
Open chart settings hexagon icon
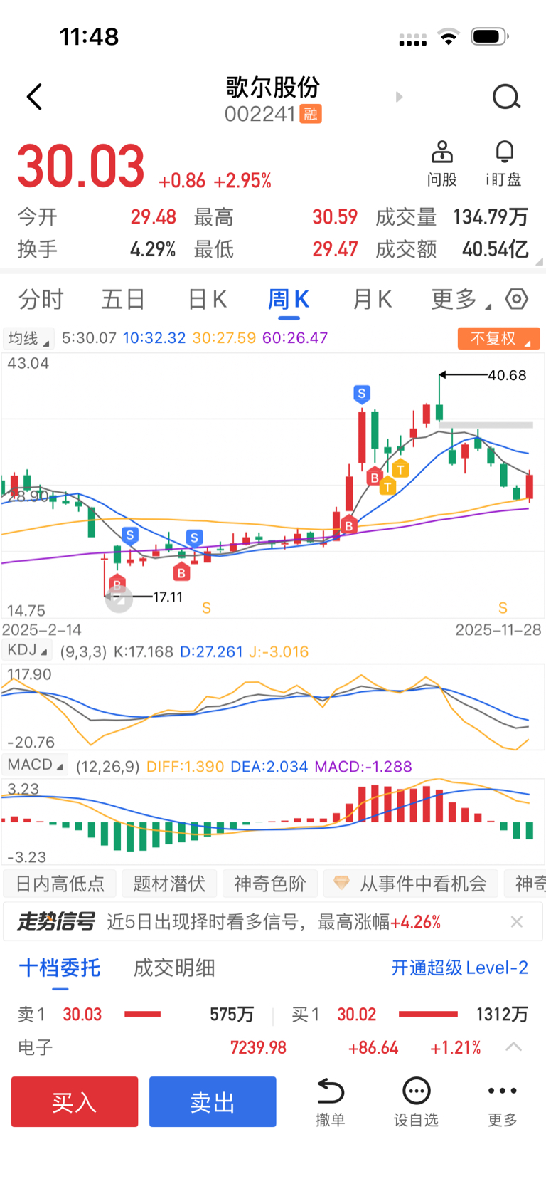click(x=517, y=299)
